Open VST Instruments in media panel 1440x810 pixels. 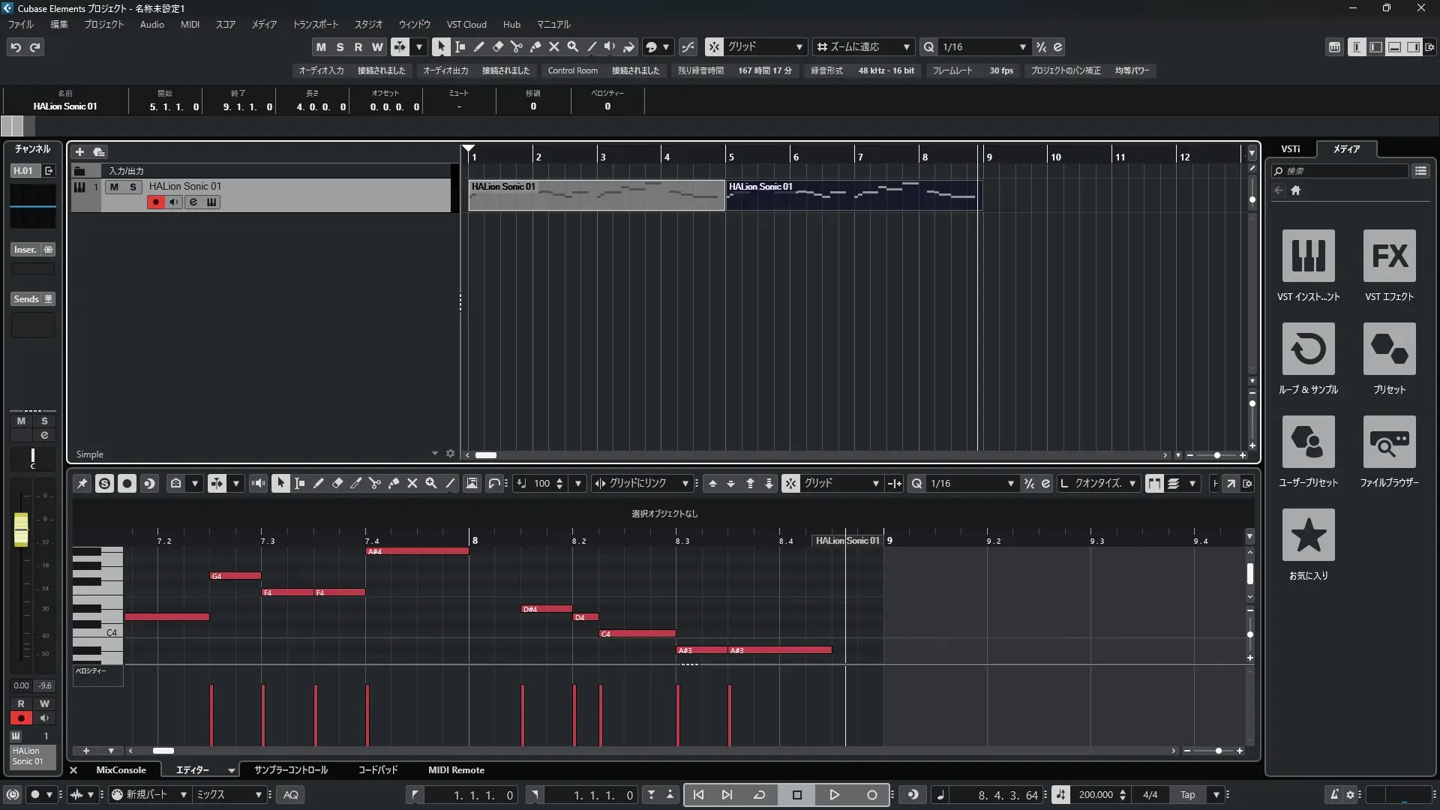(1308, 256)
